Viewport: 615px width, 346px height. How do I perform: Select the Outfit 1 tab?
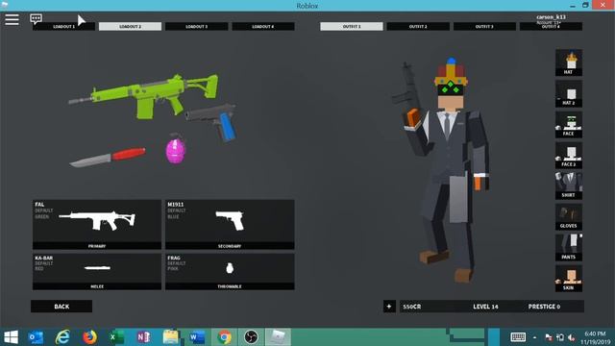[352, 26]
